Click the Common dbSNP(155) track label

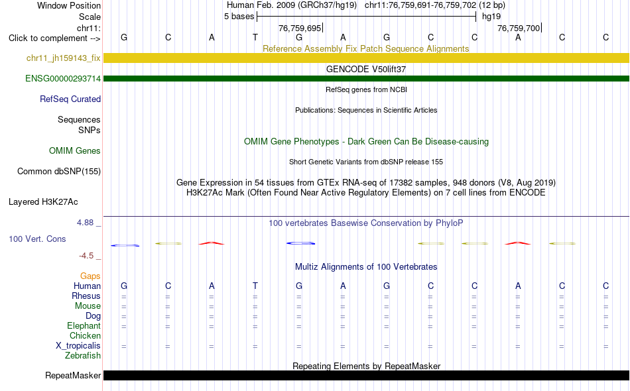[58, 172]
